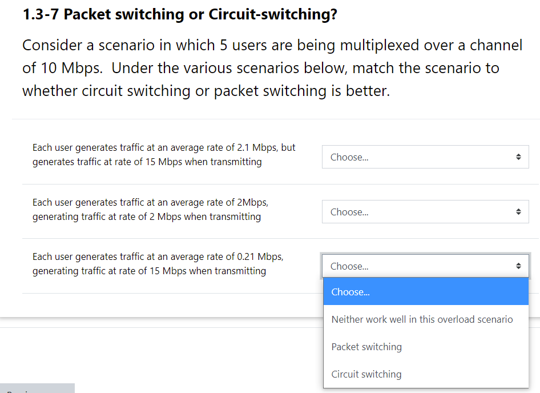Click the stepper arrows on the second dropdown
540x393 pixels.
[520, 211]
